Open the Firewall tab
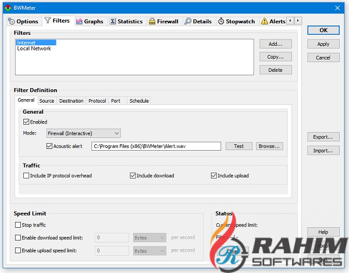The image size is (349, 273). [x=163, y=21]
